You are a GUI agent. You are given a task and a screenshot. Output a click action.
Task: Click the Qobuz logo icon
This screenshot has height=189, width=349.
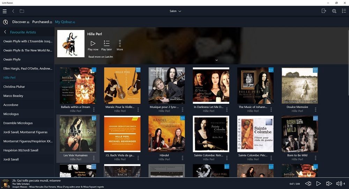coord(5,22)
